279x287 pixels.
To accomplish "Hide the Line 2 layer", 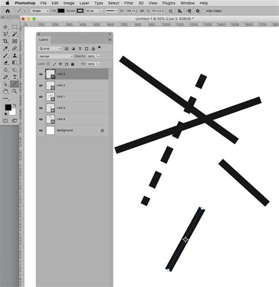I will click(x=41, y=85).
